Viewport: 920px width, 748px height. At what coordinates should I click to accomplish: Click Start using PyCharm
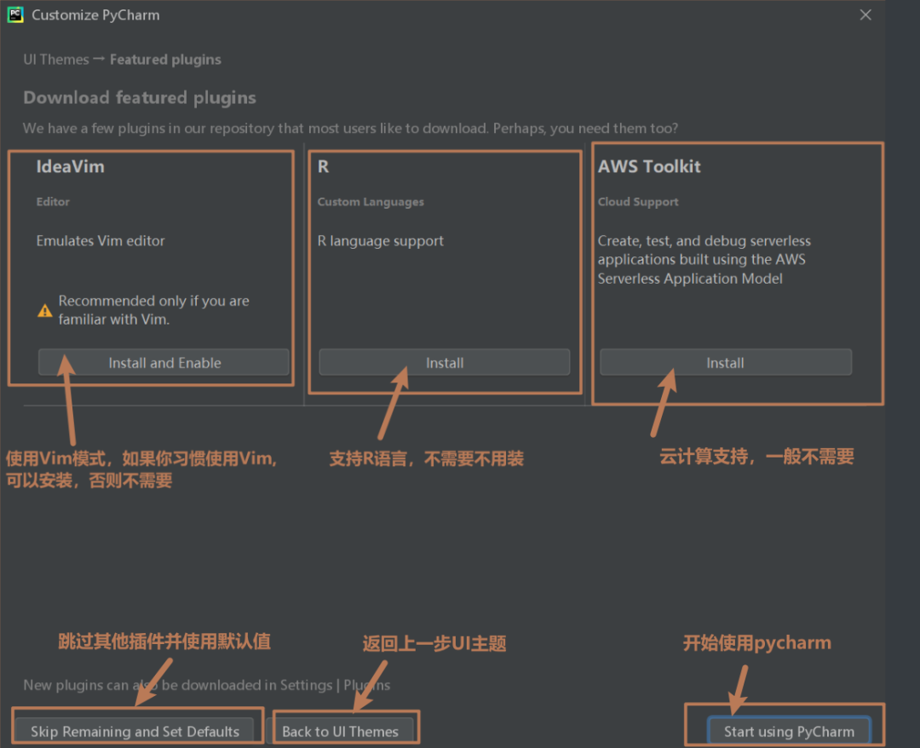coord(789,731)
